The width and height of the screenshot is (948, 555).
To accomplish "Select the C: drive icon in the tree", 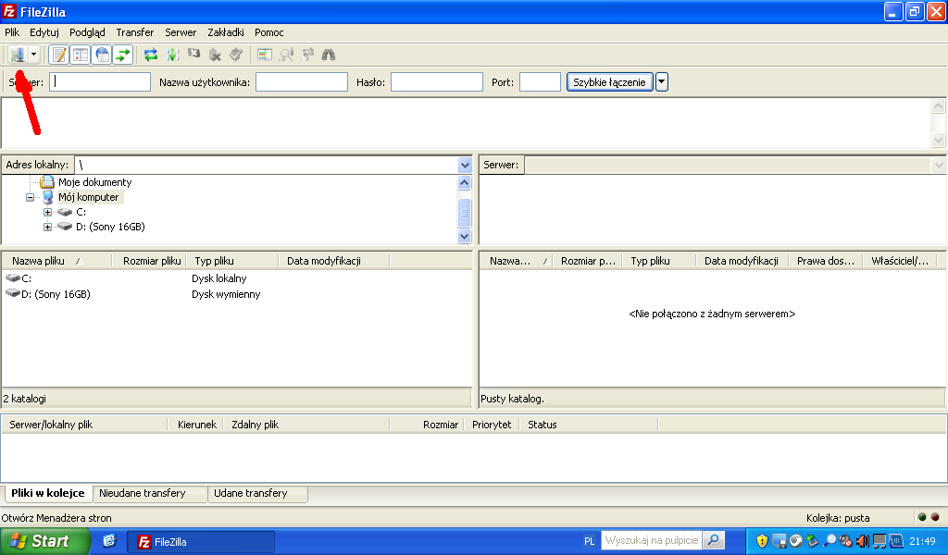I will click(65, 212).
